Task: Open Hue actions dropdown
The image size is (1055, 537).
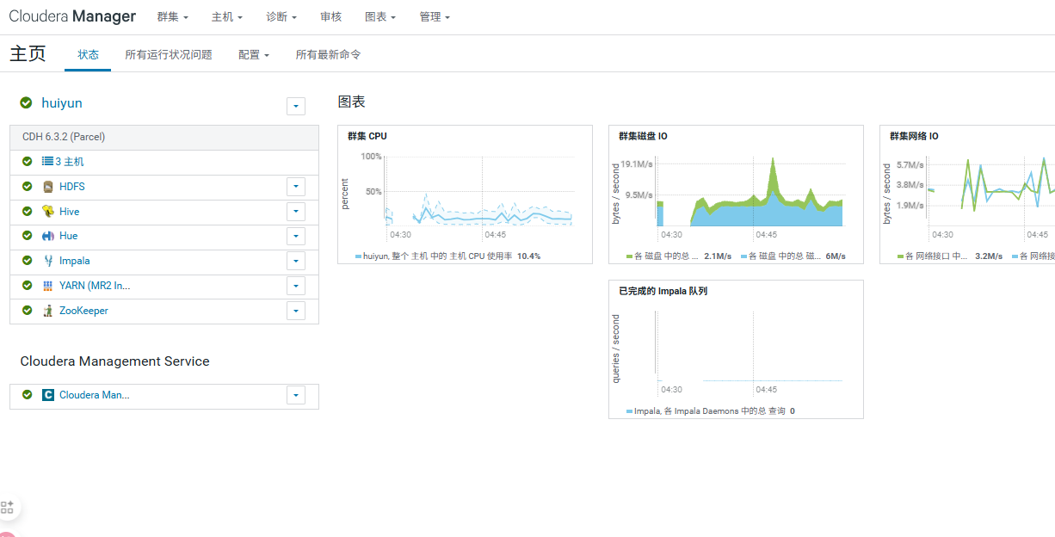Action: (296, 236)
